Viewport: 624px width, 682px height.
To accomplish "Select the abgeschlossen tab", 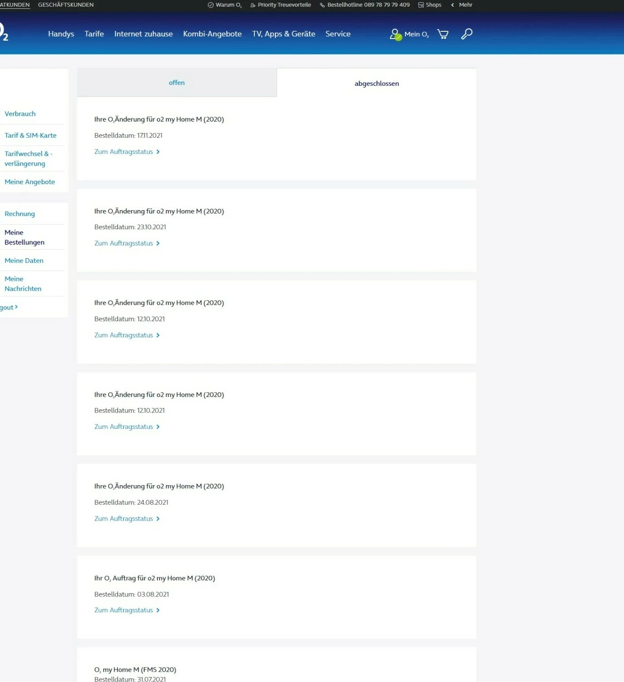I will (376, 83).
